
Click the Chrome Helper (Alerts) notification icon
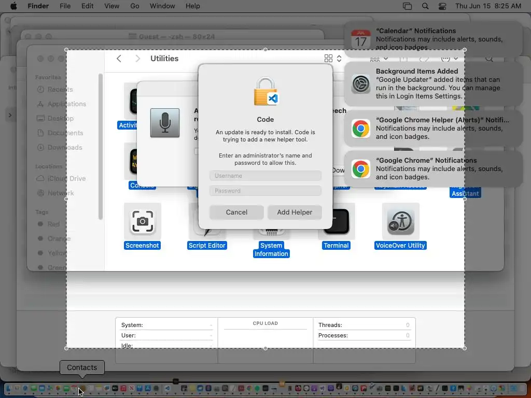coord(361,129)
